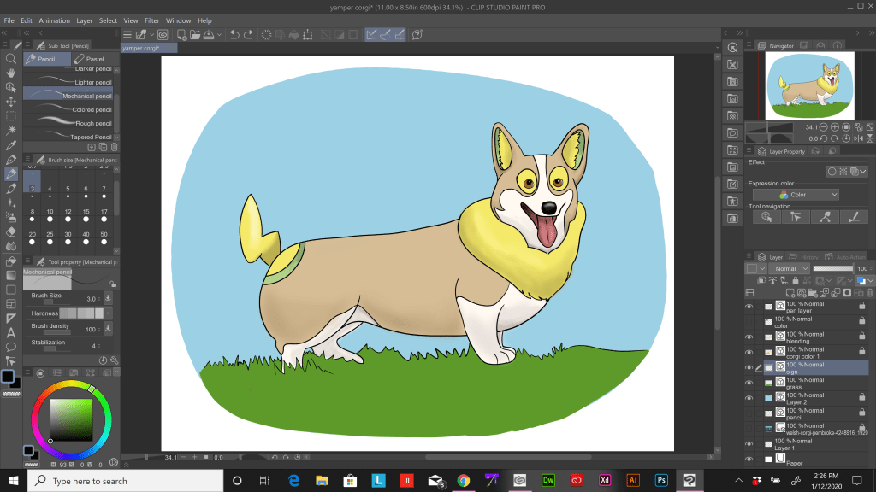Screen dimensions: 876x492
Task: Open Photoshop from the taskbar
Action: pyautogui.click(x=661, y=480)
